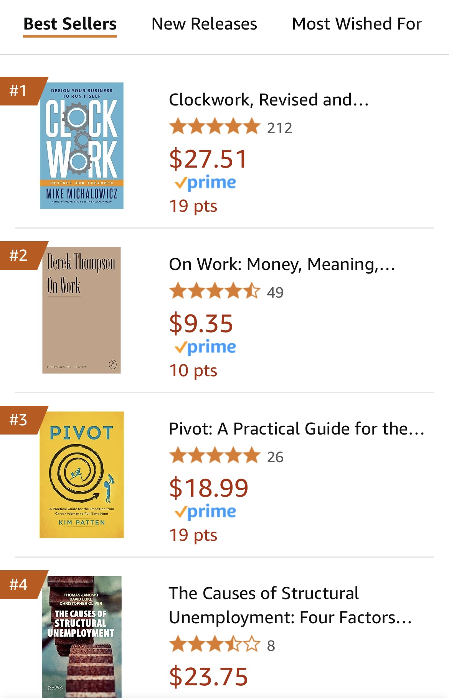Open The Causes of Structural Unemployment title

[x=290, y=605]
